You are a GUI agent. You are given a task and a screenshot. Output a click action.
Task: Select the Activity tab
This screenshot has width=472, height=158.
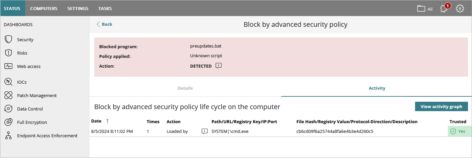click(377, 88)
